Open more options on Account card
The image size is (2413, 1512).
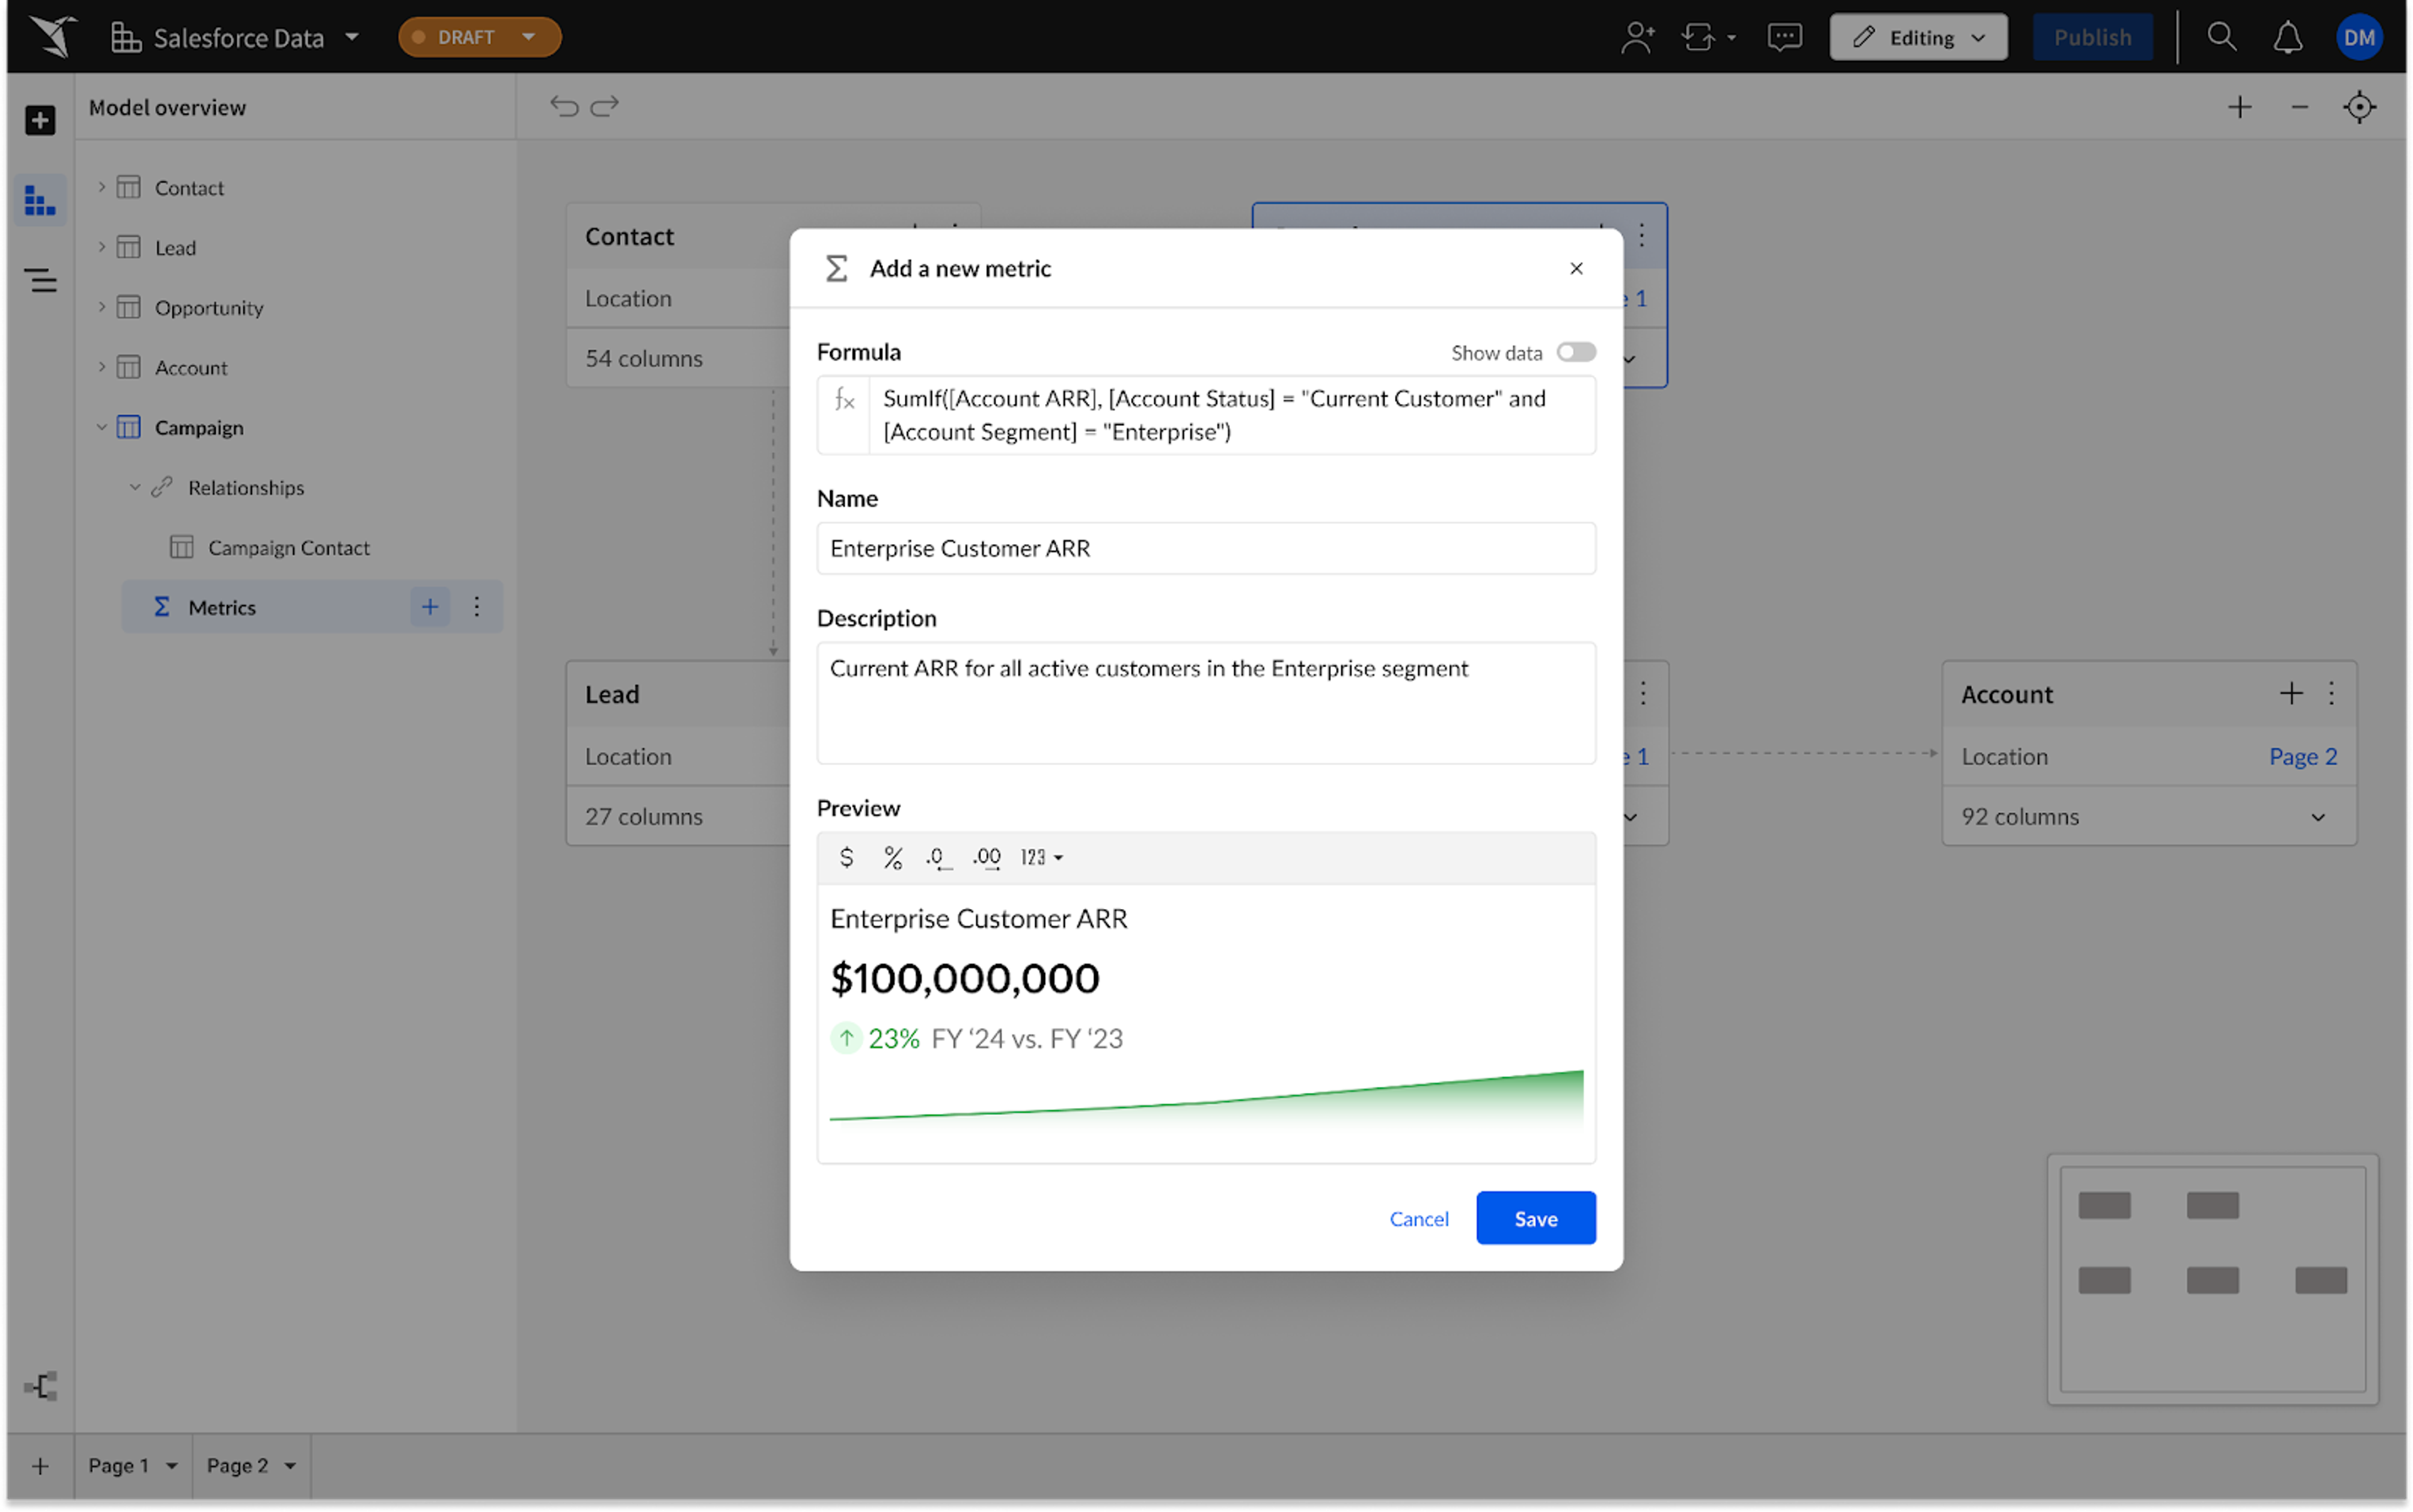point(2331,693)
